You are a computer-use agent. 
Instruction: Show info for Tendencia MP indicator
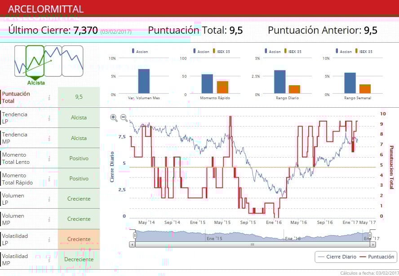[49, 138]
